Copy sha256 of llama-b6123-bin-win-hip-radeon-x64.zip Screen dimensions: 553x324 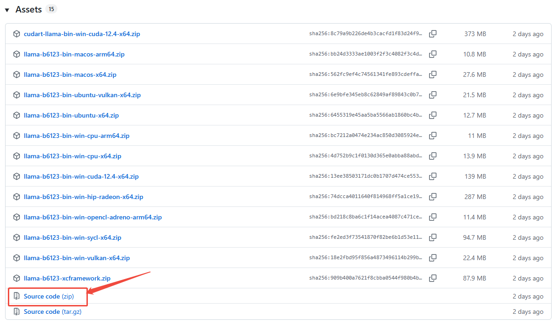tap(433, 197)
